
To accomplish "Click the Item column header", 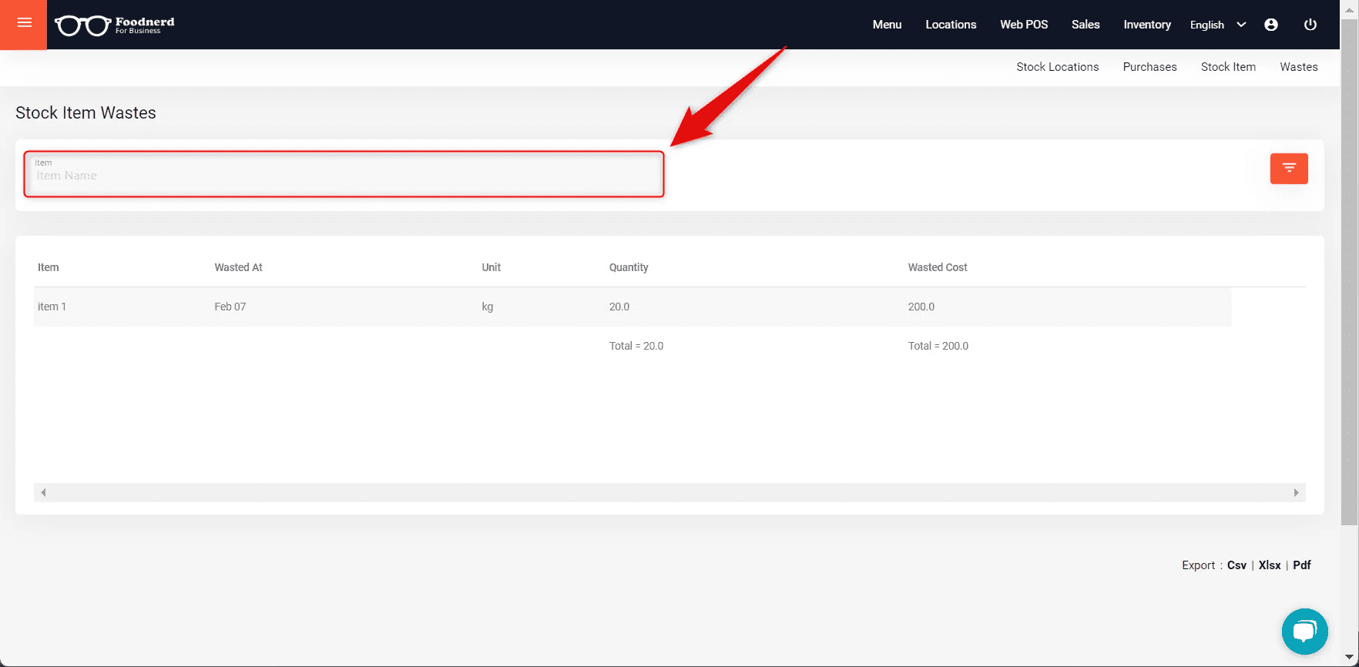I will point(49,267).
